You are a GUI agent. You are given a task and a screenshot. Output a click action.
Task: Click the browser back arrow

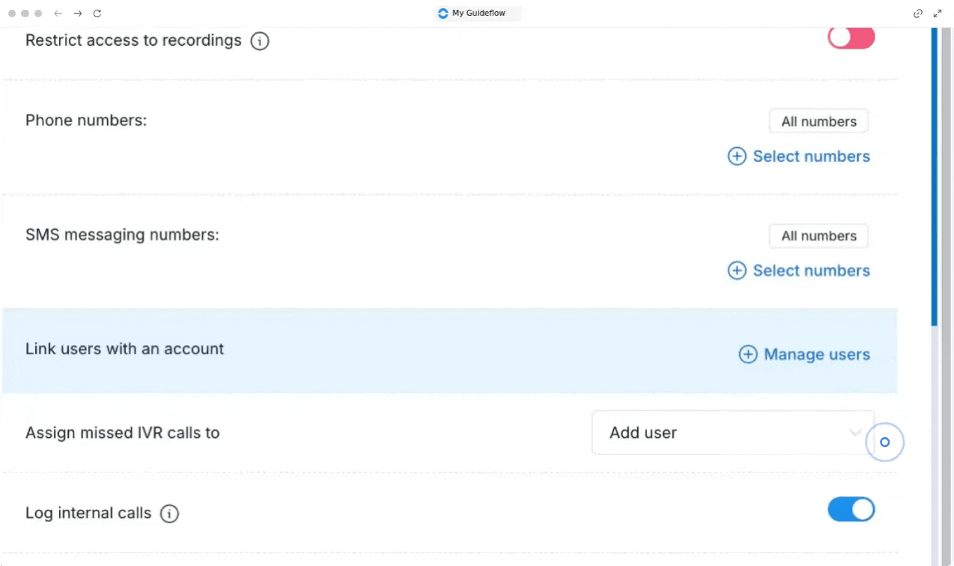(x=58, y=13)
